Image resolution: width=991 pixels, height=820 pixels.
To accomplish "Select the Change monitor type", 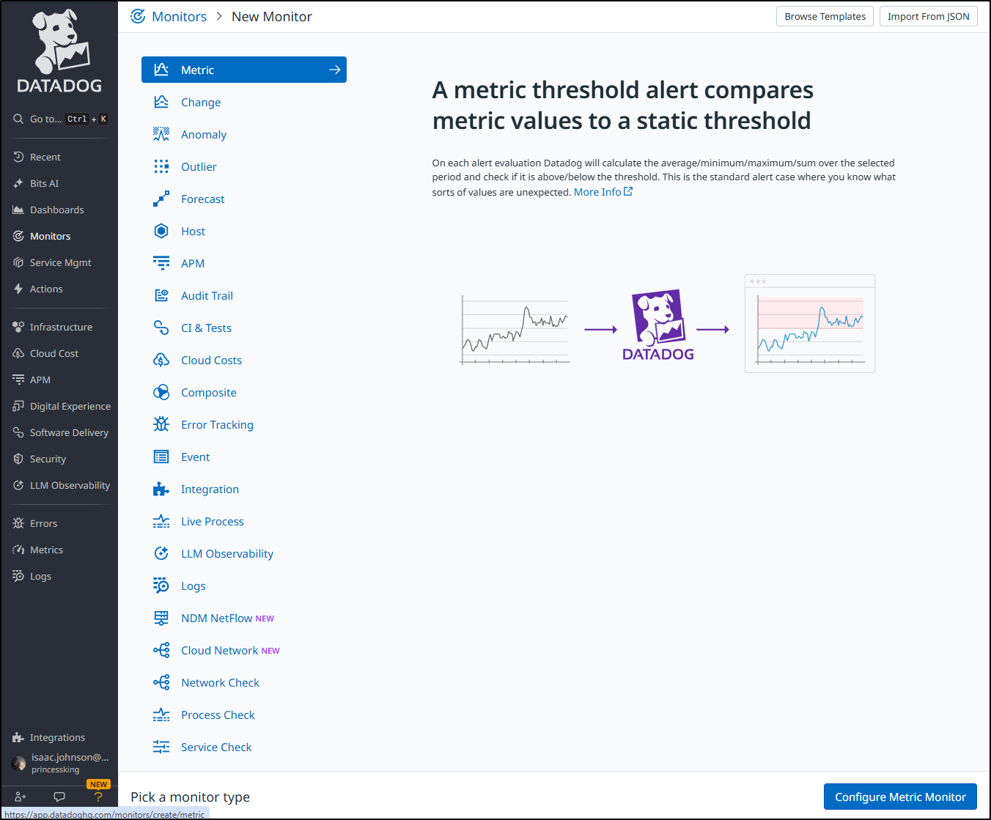I will pyautogui.click(x=244, y=102).
